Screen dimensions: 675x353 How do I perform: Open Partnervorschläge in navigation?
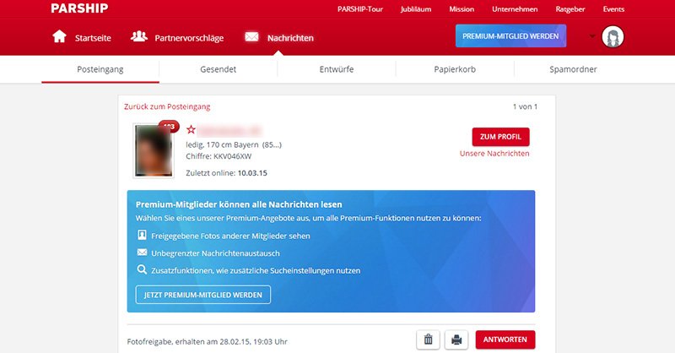189,38
